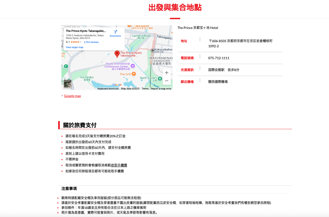Open the 2,763 reviews link
The height and width of the screenshot is (217, 329).
click(91, 42)
